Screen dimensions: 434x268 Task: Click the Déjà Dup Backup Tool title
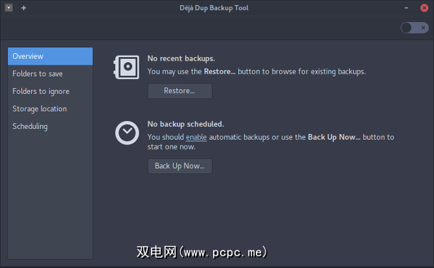click(x=214, y=8)
